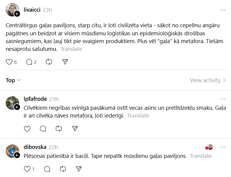Open more options on lpfafrode's reply
Screen dimensions: 231x177
point(223,99)
